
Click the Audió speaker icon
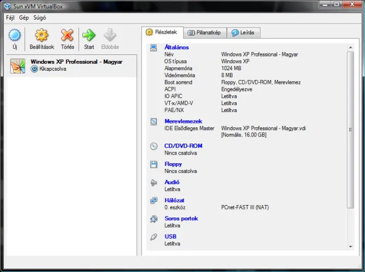coord(153,183)
